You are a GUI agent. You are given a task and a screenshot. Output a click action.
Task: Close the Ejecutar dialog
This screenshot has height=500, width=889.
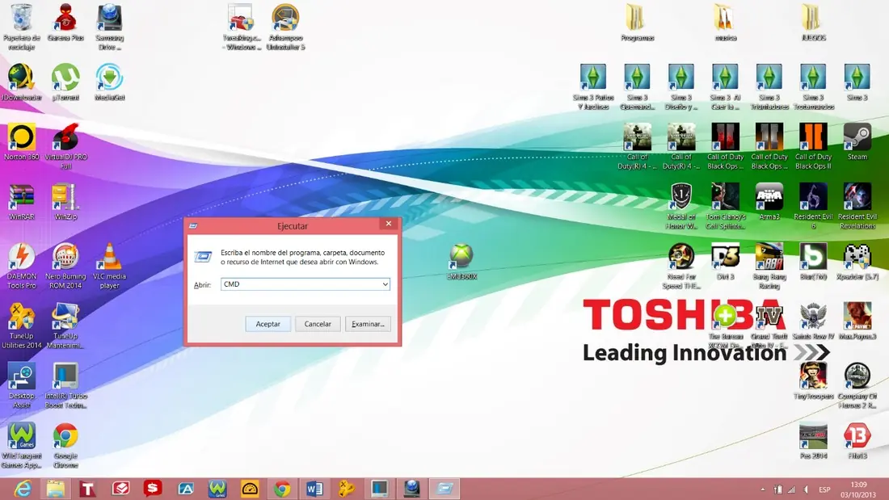tap(389, 224)
